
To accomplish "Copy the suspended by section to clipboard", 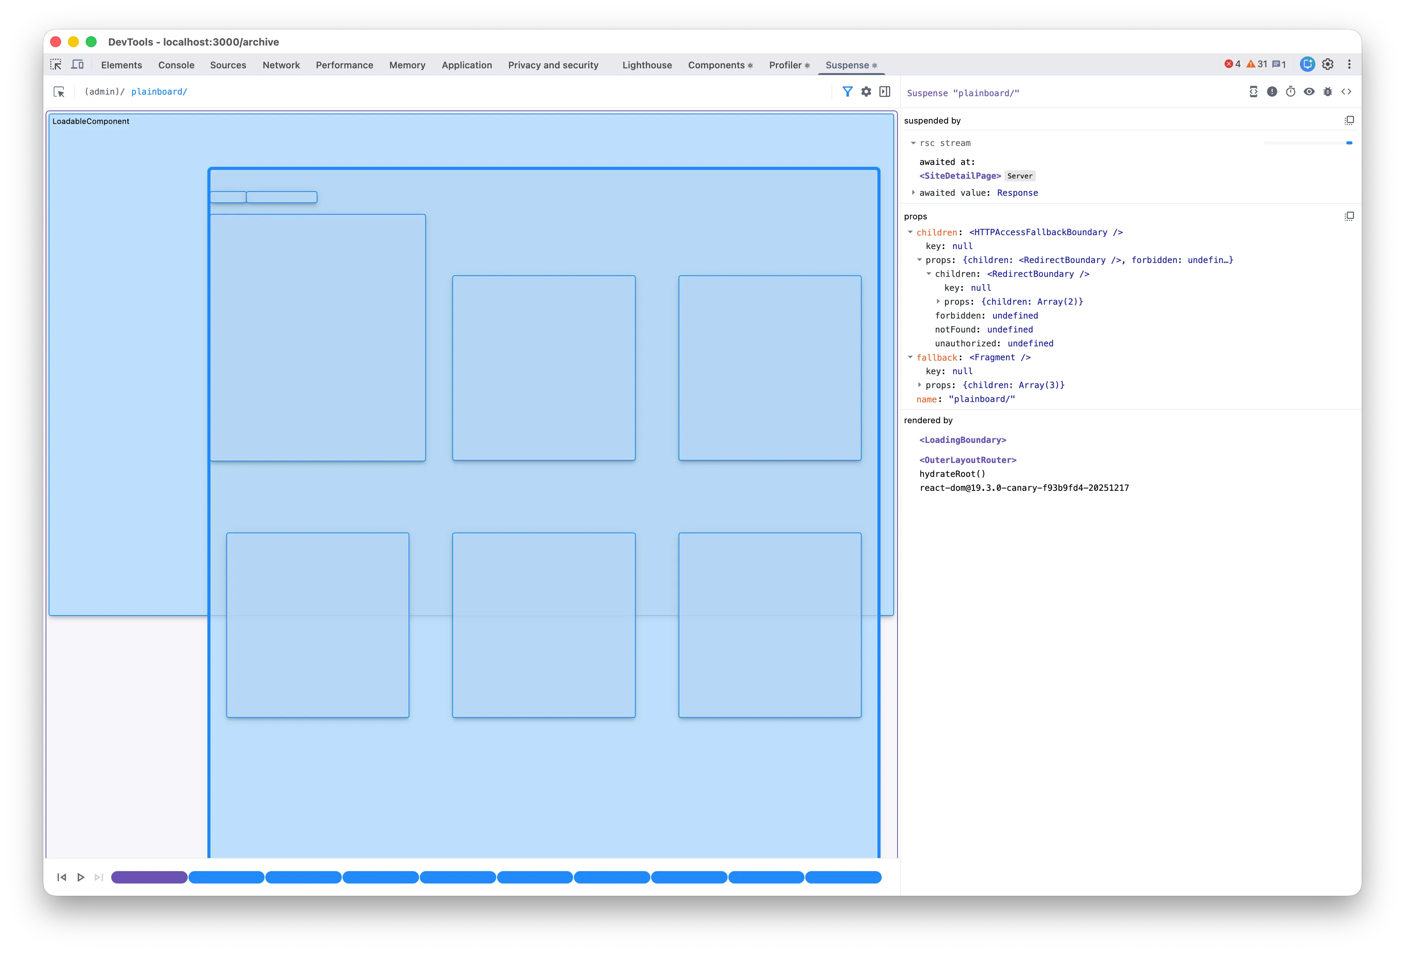I will tap(1349, 121).
